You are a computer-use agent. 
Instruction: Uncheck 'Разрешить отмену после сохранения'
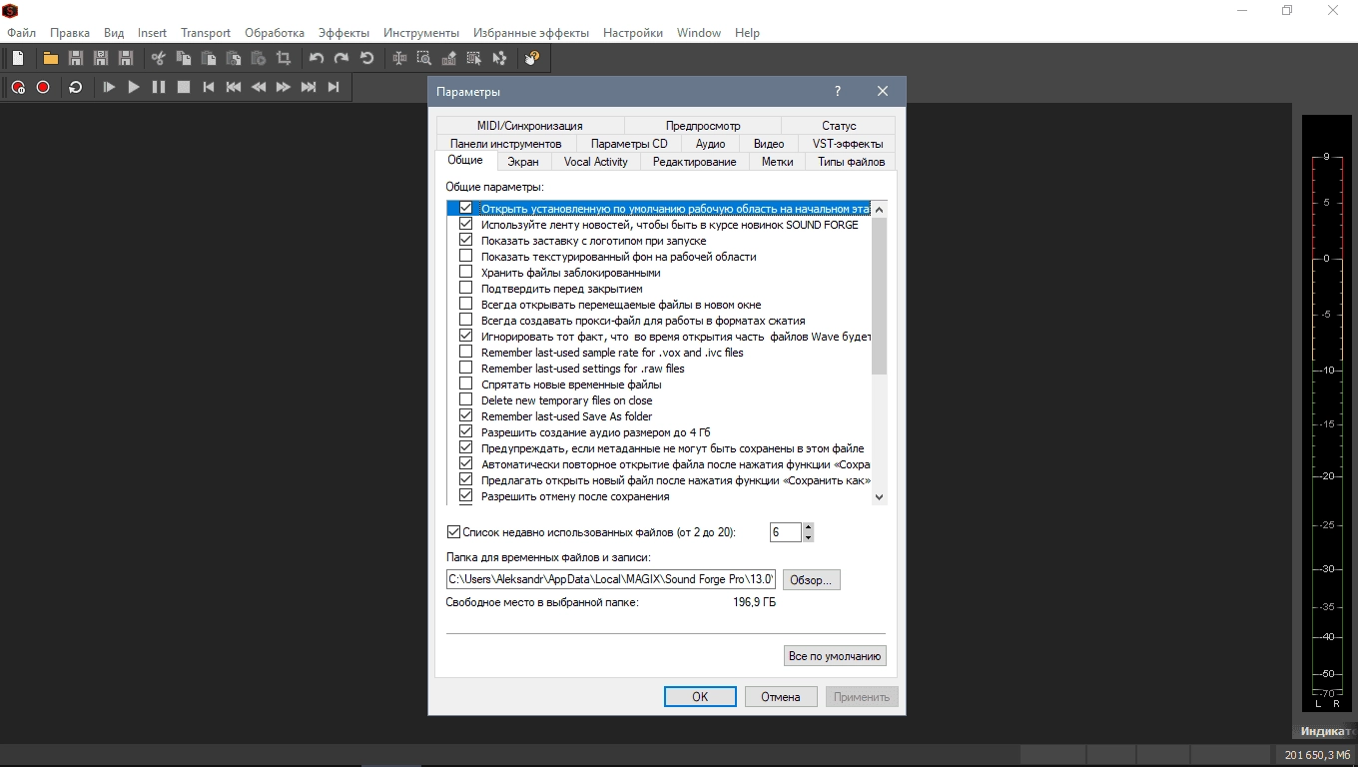(465, 496)
